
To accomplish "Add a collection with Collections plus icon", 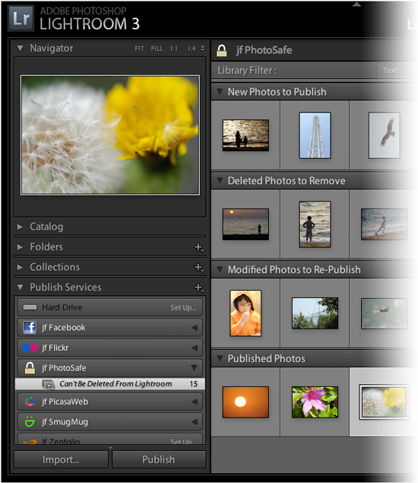I will tap(199, 268).
